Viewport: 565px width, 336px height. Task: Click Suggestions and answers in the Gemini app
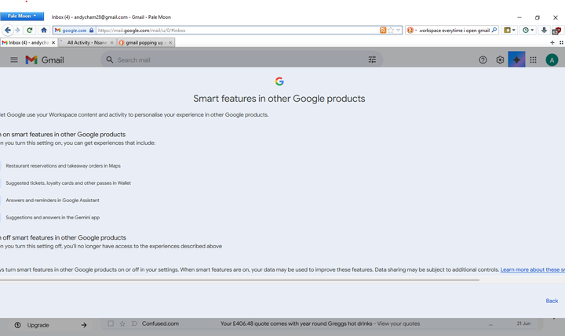(x=53, y=218)
